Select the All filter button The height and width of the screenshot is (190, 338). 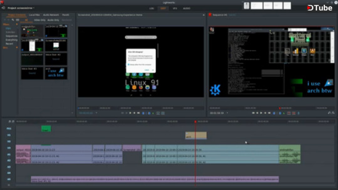coord(26,20)
